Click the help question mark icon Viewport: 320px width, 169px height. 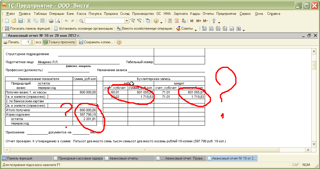pyautogui.click(x=119, y=42)
